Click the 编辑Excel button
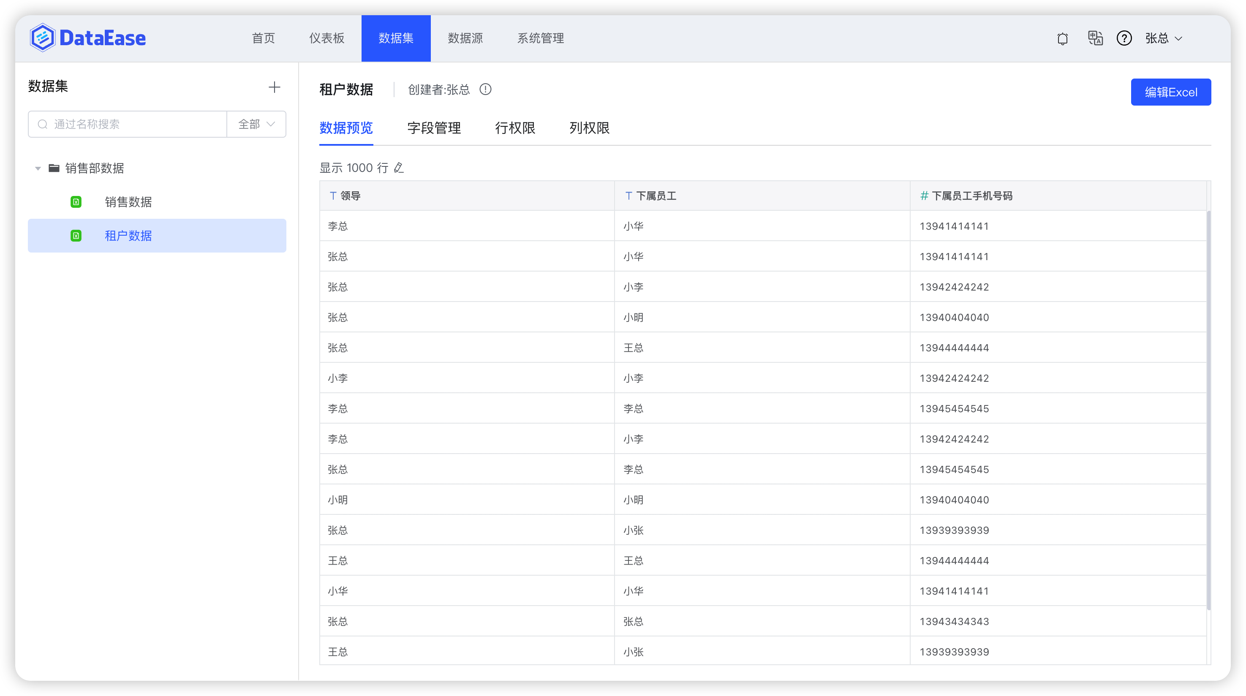Screen dimensions: 1246x696 [x=1170, y=92]
